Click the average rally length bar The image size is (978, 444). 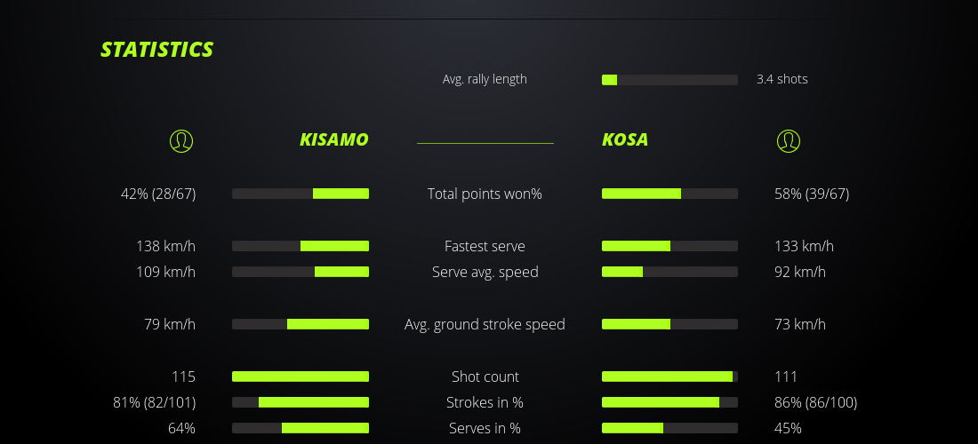pos(669,80)
